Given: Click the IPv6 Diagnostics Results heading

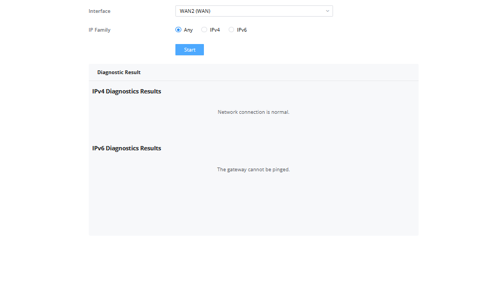Looking at the screenshot, I should (x=126, y=148).
